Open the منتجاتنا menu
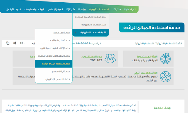Screen dimensions: 188x113 [117, 9]
